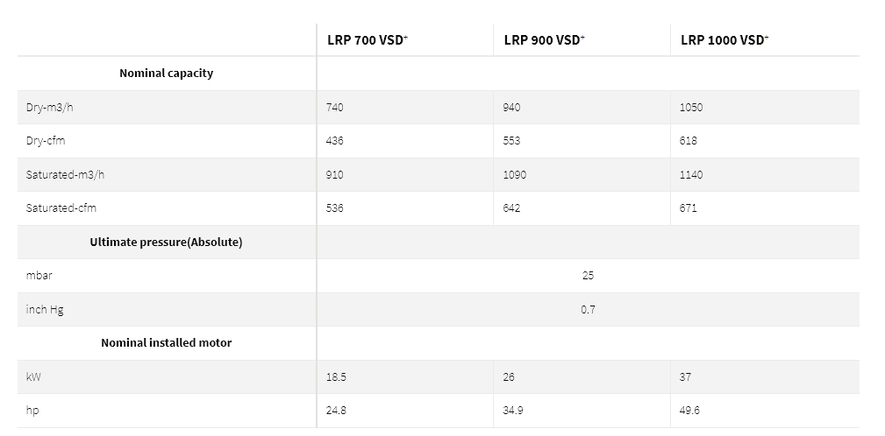885x436 pixels.
Task: Select the Dry-cfm row label
Action: pos(46,141)
